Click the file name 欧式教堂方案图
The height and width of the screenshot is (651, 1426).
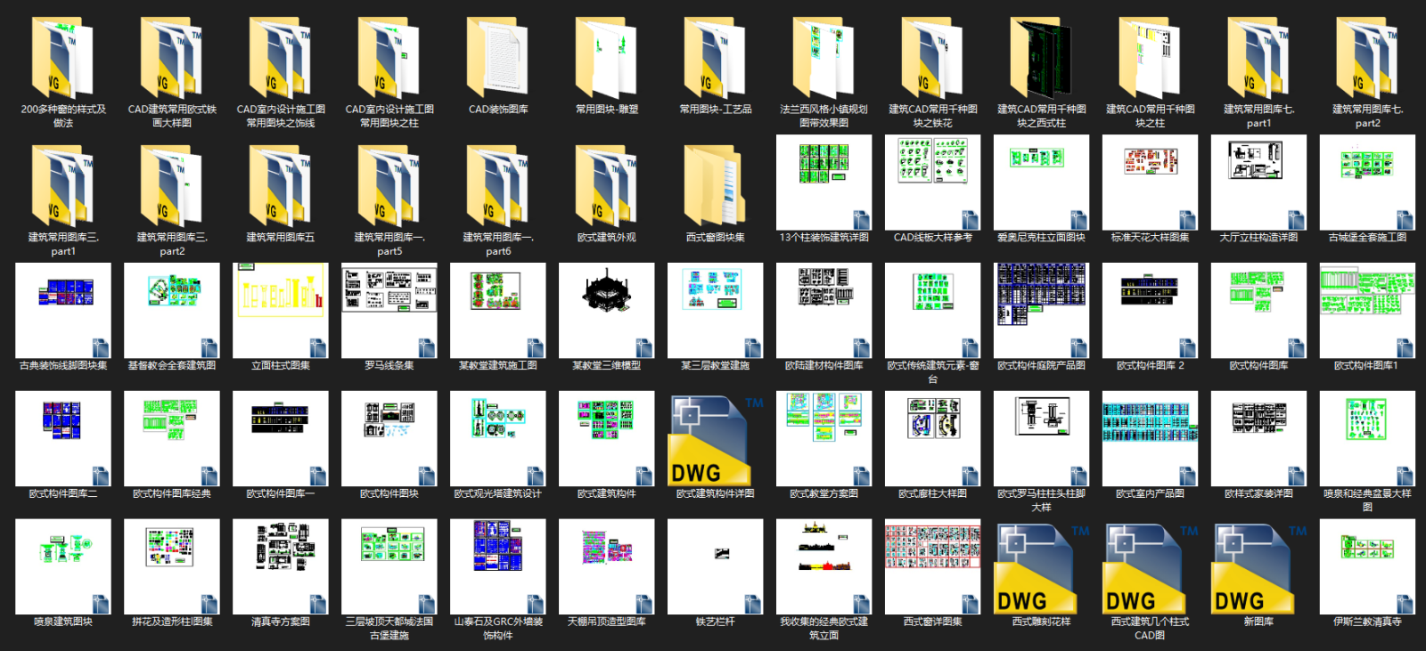[x=824, y=493]
